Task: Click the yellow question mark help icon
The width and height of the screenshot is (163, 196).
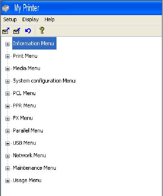Action: click(42, 31)
